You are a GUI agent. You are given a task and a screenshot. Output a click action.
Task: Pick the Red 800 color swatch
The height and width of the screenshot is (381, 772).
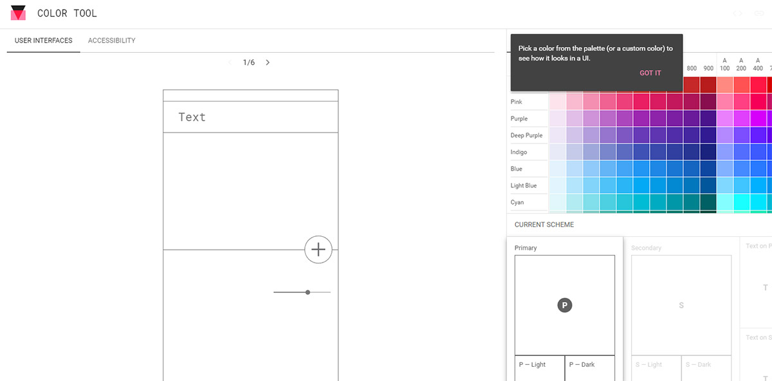pos(691,85)
